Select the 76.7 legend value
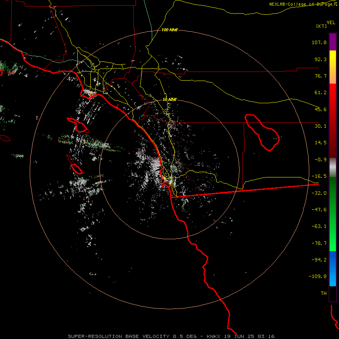Image resolution: width=339 pixels, height=339 pixels. tap(321, 76)
